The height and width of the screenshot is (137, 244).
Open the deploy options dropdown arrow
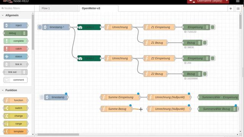pos(227,1)
